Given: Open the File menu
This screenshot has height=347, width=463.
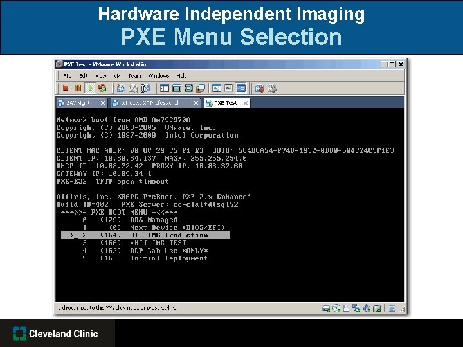Looking at the screenshot, I should tap(68, 76).
